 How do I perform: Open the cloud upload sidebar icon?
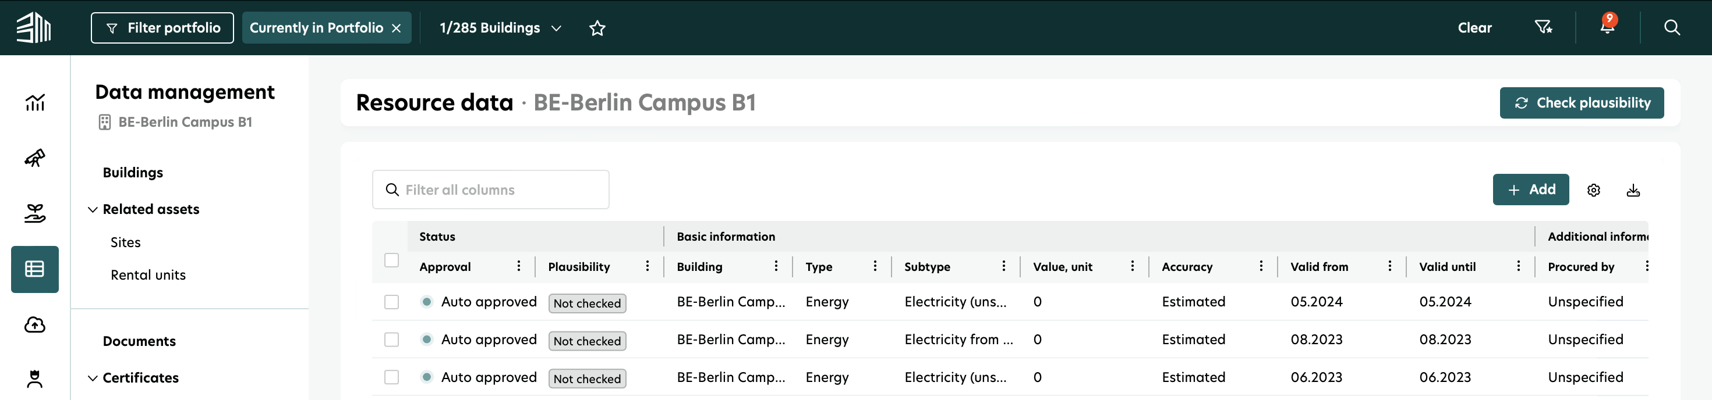pyautogui.click(x=34, y=324)
